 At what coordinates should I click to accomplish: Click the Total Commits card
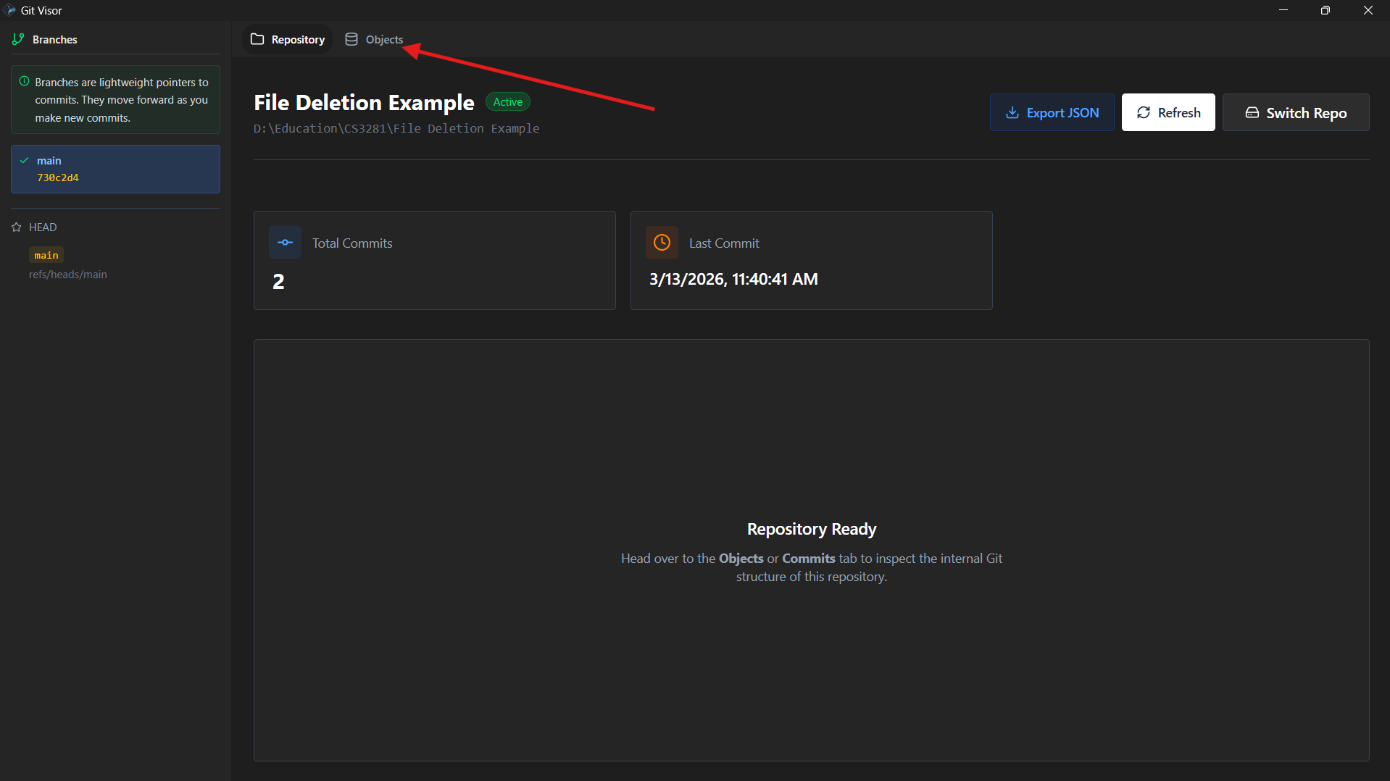click(435, 261)
